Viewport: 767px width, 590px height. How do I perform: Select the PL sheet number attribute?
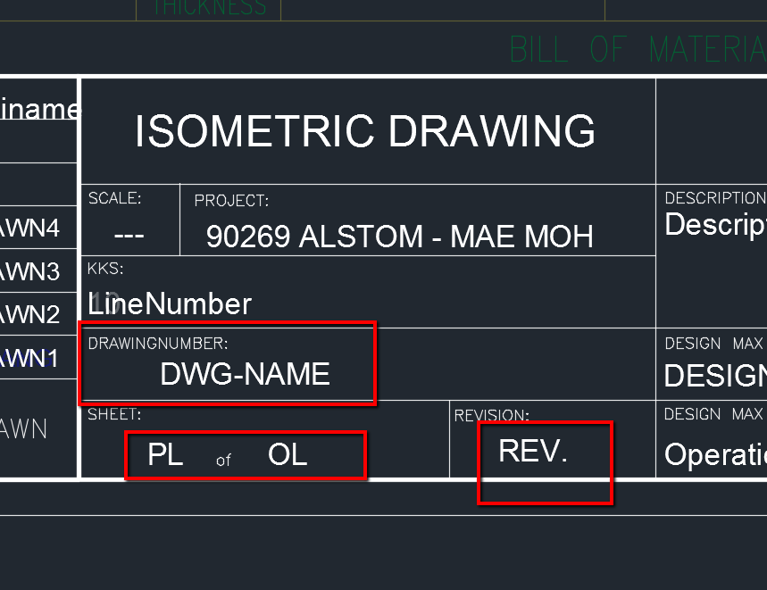point(165,454)
